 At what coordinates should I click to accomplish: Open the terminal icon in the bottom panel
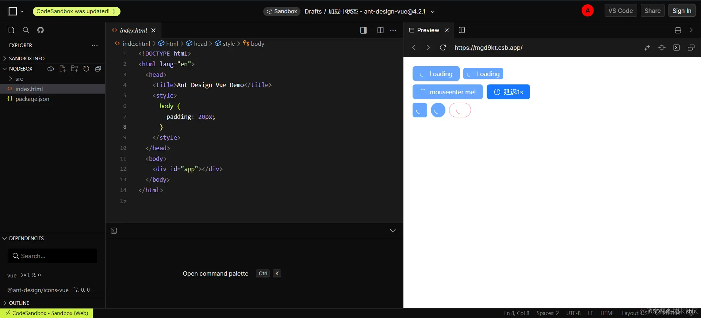114,231
